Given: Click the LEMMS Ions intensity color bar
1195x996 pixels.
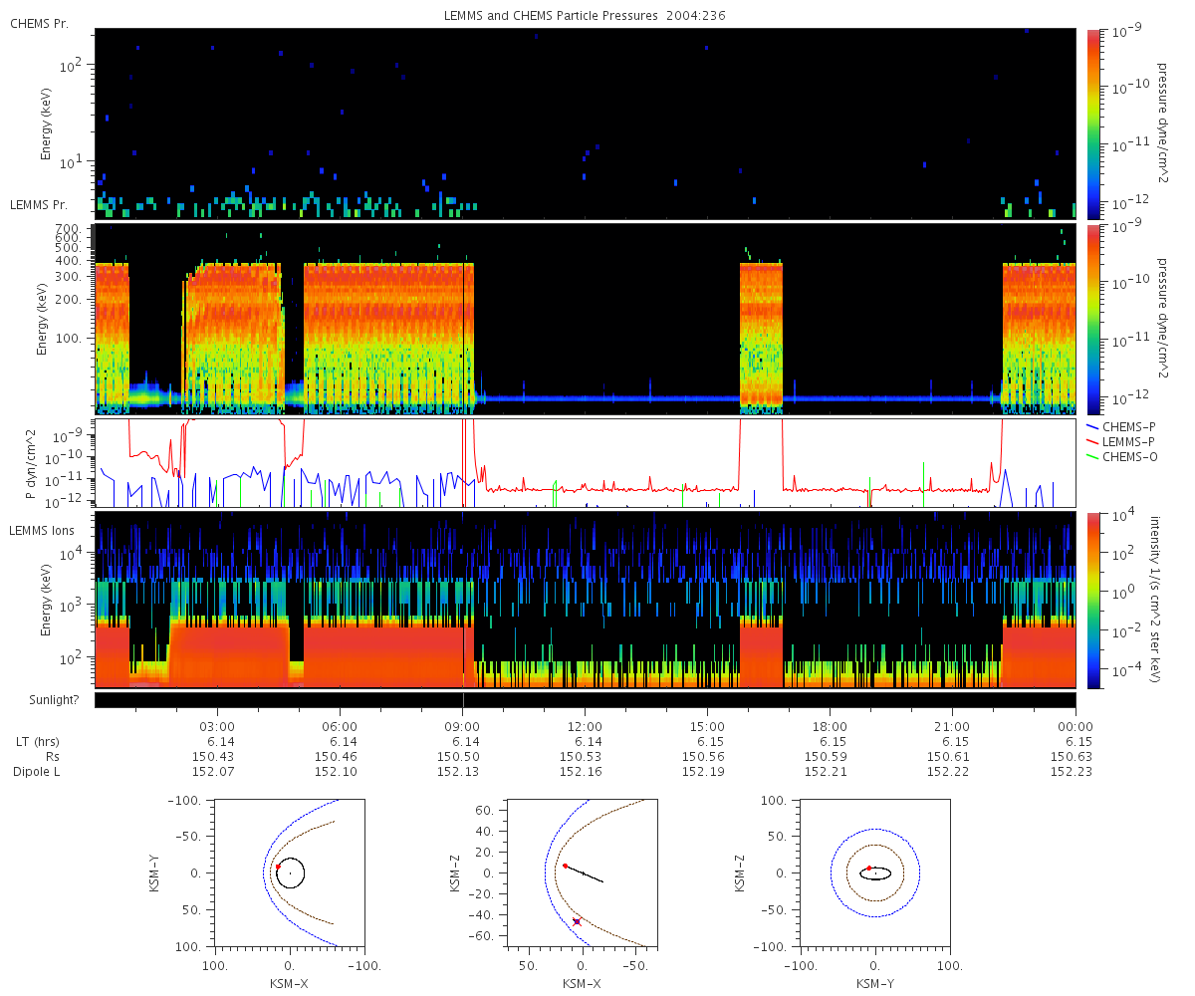Looking at the screenshot, I should 1093,600.
